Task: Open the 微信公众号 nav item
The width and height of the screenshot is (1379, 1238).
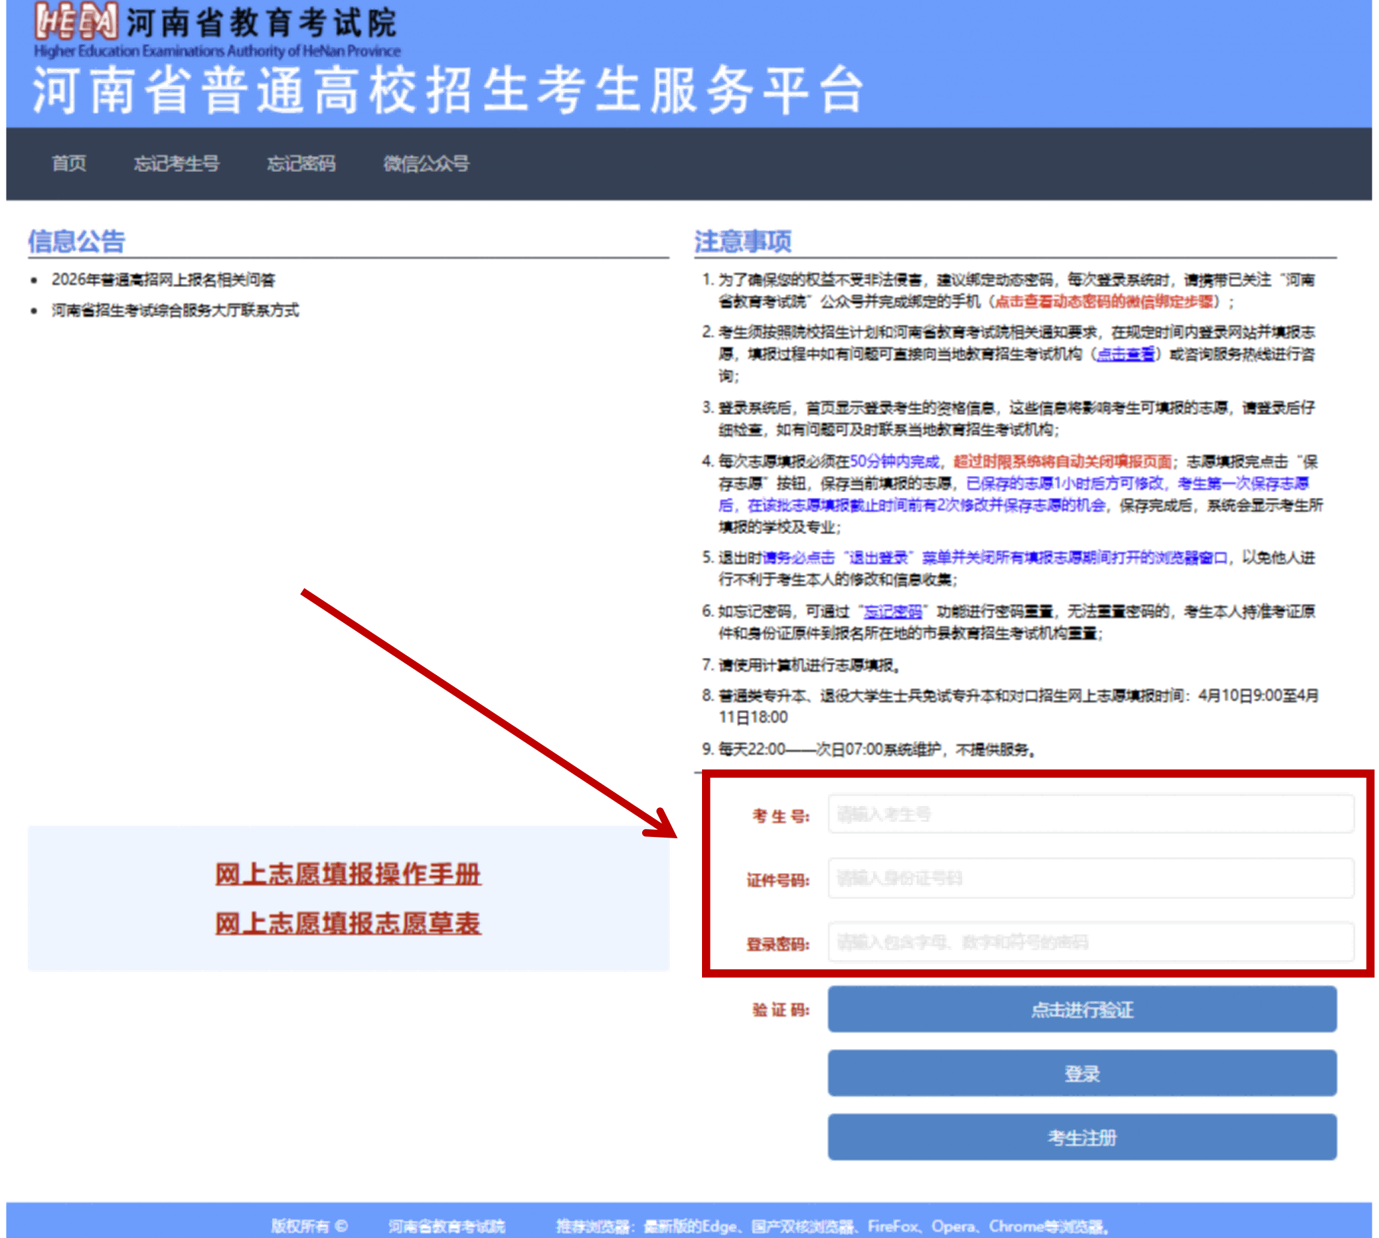Action: [x=426, y=163]
